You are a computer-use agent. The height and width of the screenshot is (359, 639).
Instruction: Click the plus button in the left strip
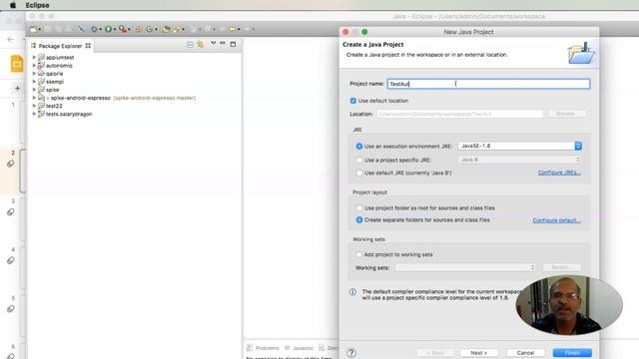(x=17, y=88)
